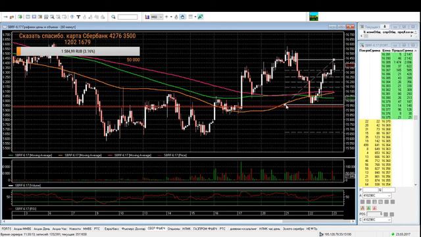
Task: Open the Золото серебро tab
Action: [293, 229]
